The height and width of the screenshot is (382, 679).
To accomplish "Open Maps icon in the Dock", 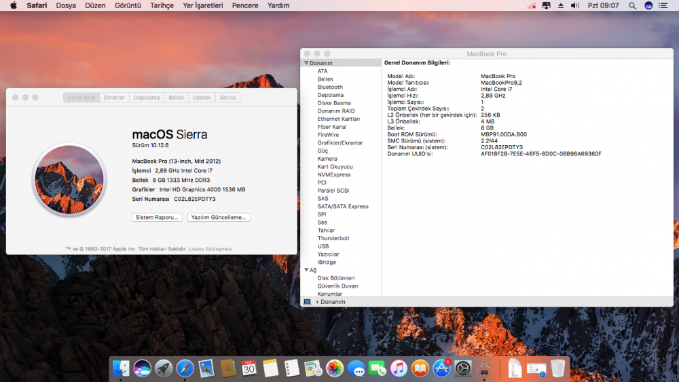I will click(x=313, y=368).
